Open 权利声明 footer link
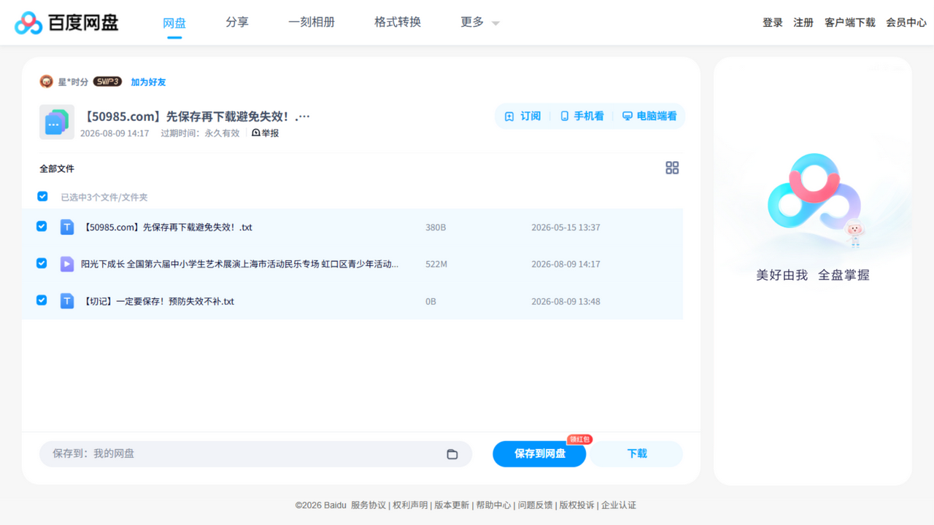 [410, 505]
